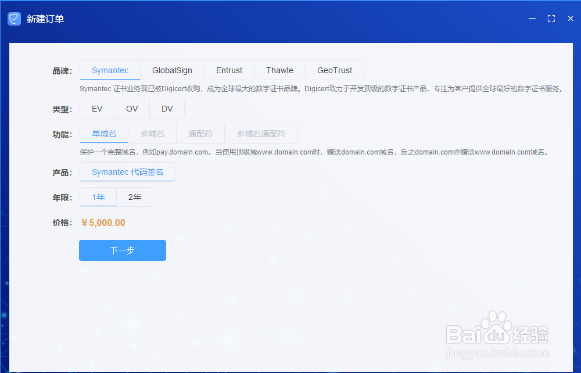
Task: Choose the GeoTrust brand option
Action: [x=335, y=70]
